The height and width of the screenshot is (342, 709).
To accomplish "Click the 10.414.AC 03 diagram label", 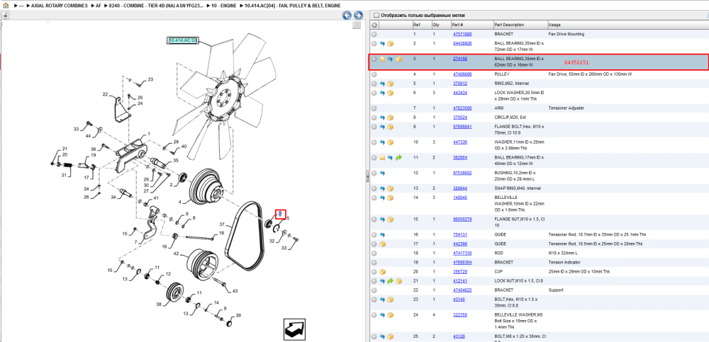I will point(183,40).
